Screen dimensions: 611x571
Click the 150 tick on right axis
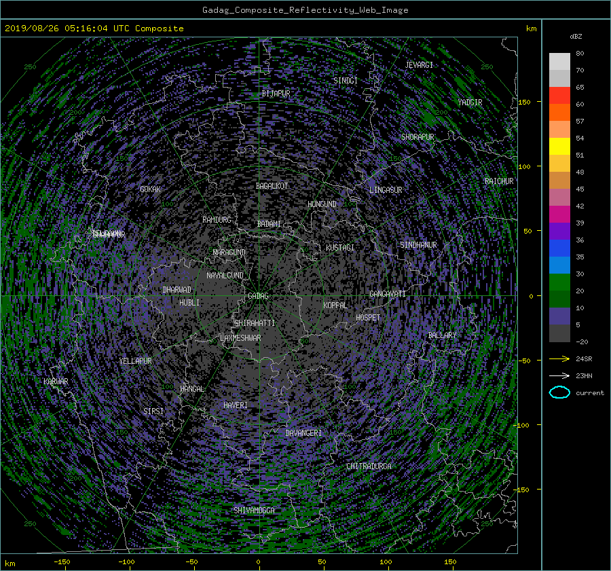coord(524,102)
